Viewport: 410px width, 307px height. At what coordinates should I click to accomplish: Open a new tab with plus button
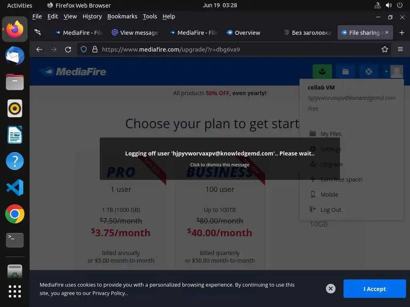[402, 33]
